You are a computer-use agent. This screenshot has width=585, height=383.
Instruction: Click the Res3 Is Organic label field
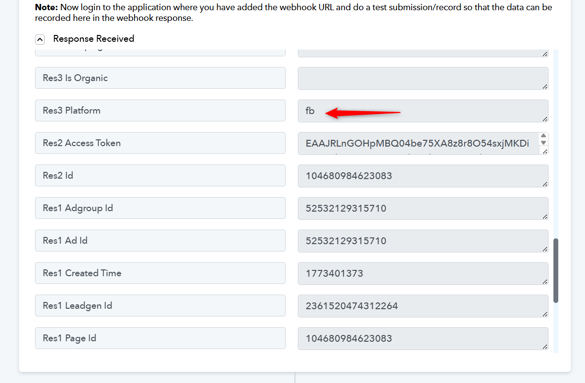[160, 78]
